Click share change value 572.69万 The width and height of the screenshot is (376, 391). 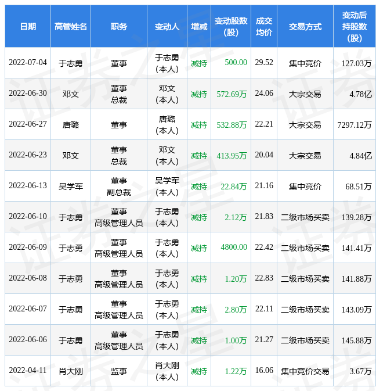[x=232, y=94]
